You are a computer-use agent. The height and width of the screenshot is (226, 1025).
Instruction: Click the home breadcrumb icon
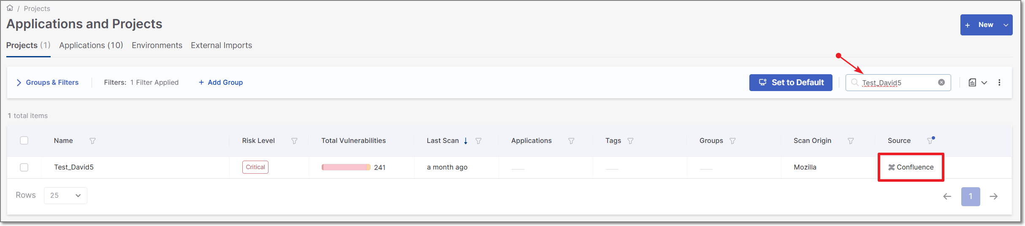[x=10, y=8]
